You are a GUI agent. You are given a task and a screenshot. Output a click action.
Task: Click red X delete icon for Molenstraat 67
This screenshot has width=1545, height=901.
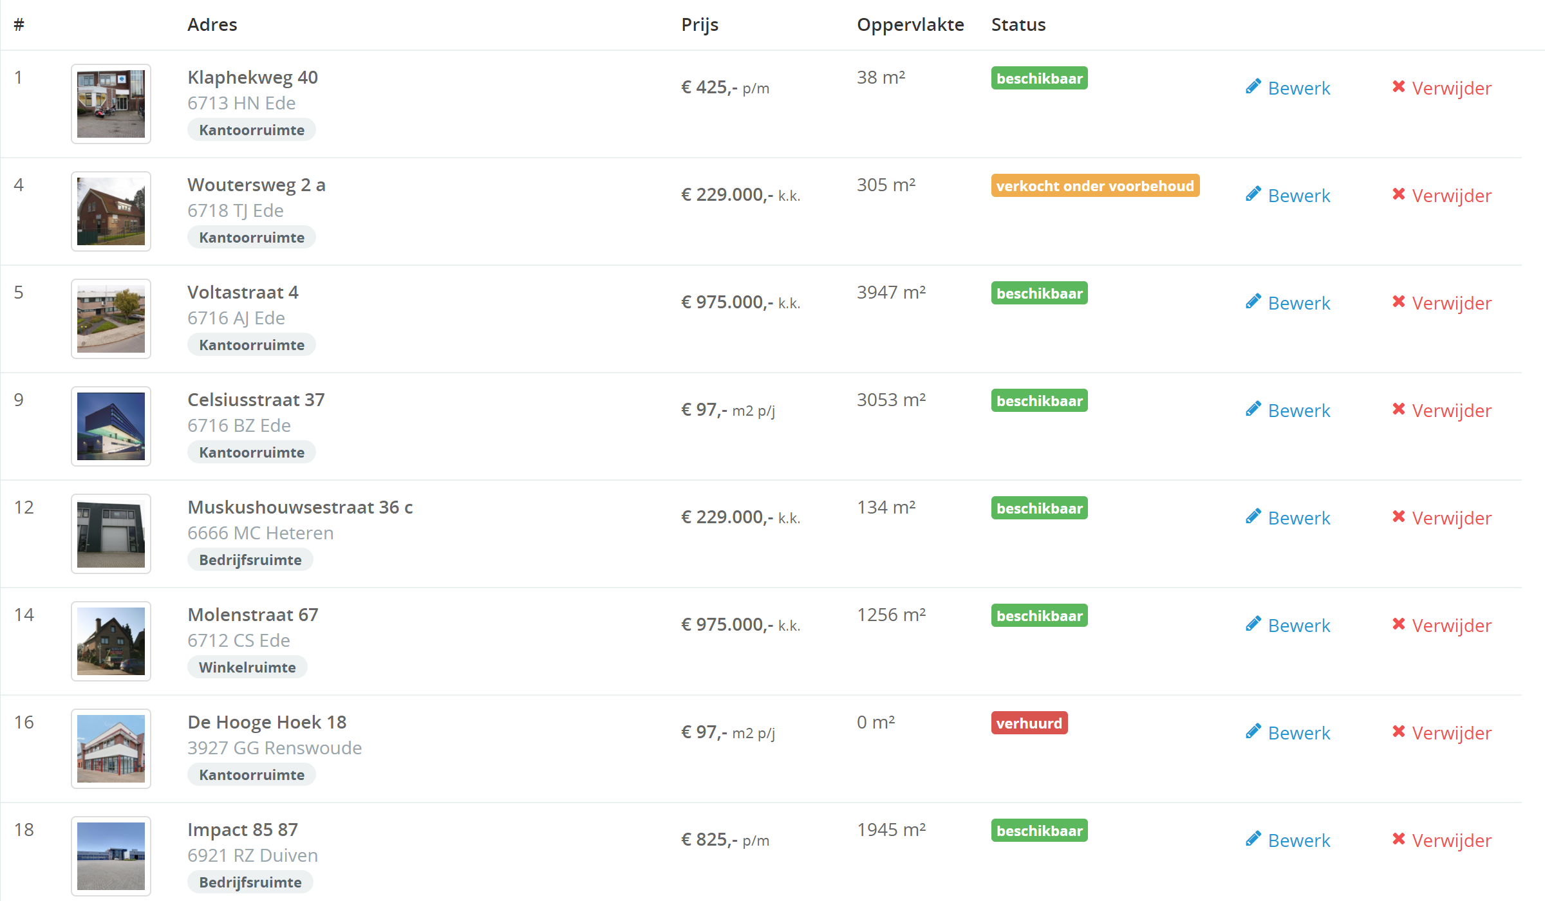tap(1398, 624)
